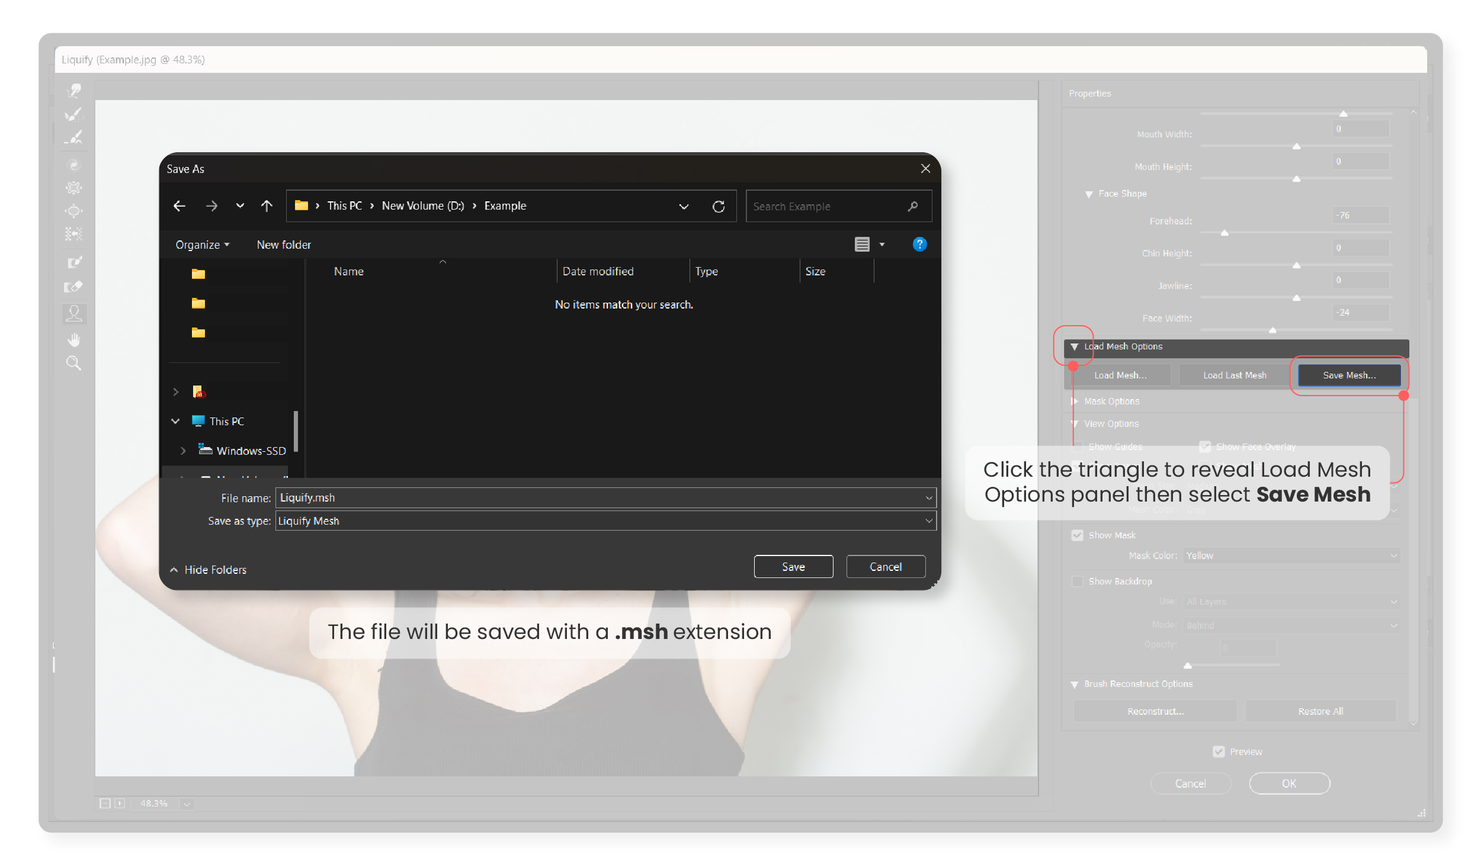Select the Smooth tool
Viewport: 1481px width, 864px height.
point(74,137)
